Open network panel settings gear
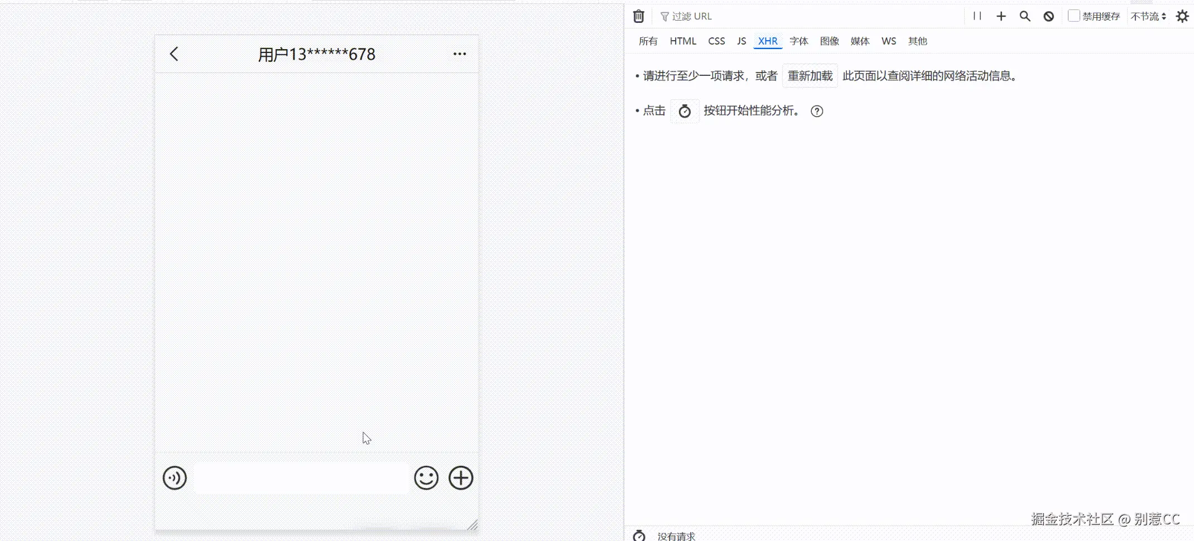1194x541 pixels. (x=1182, y=16)
